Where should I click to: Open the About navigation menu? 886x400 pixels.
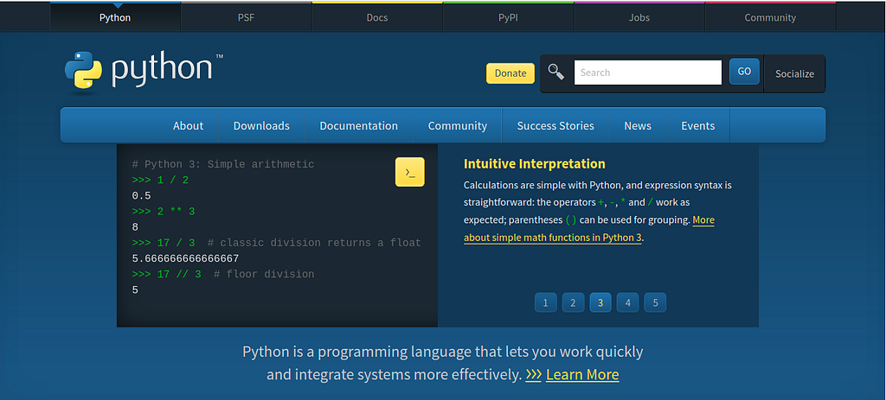(x=188, y=125)
